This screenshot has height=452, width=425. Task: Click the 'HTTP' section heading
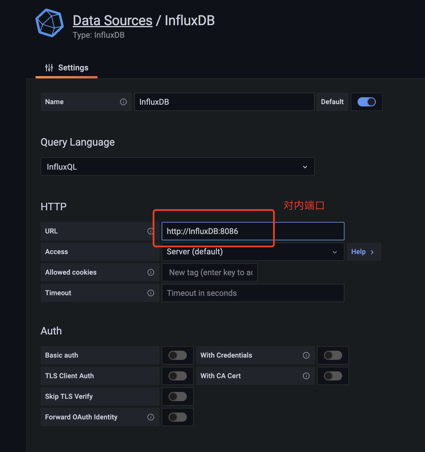click(x=54, y=207)
